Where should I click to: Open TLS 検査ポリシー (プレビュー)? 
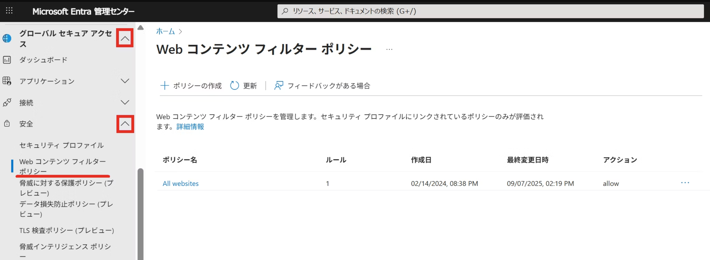coord(67,230)
